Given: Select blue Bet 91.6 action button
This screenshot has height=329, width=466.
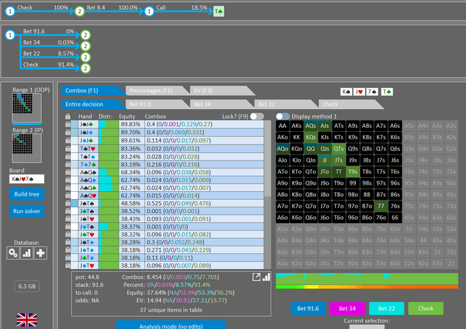Looking at the screenshot, I should [x=308, y=308].
